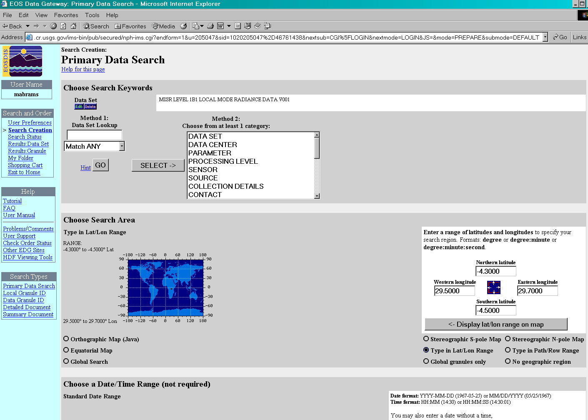The image size is (588, 420).
Task: Open the Media pane from toolbar
Action: click(163, 26)
